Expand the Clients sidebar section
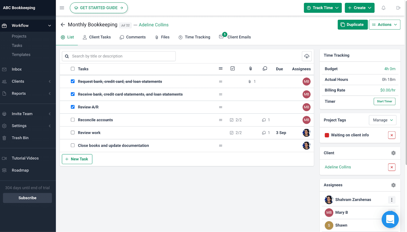Viewport: 407px width, 232px height. pos(50,81)
